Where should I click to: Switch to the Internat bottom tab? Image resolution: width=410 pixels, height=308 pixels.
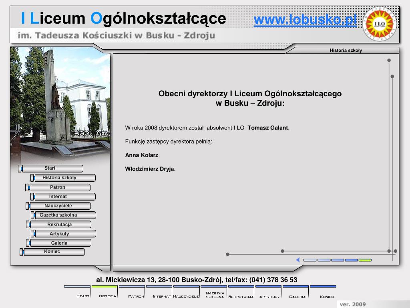coord(159,292)
